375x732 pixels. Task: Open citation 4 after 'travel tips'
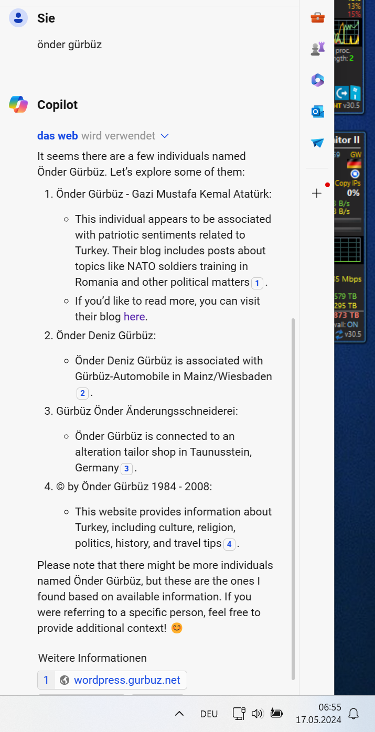[229, 544]
